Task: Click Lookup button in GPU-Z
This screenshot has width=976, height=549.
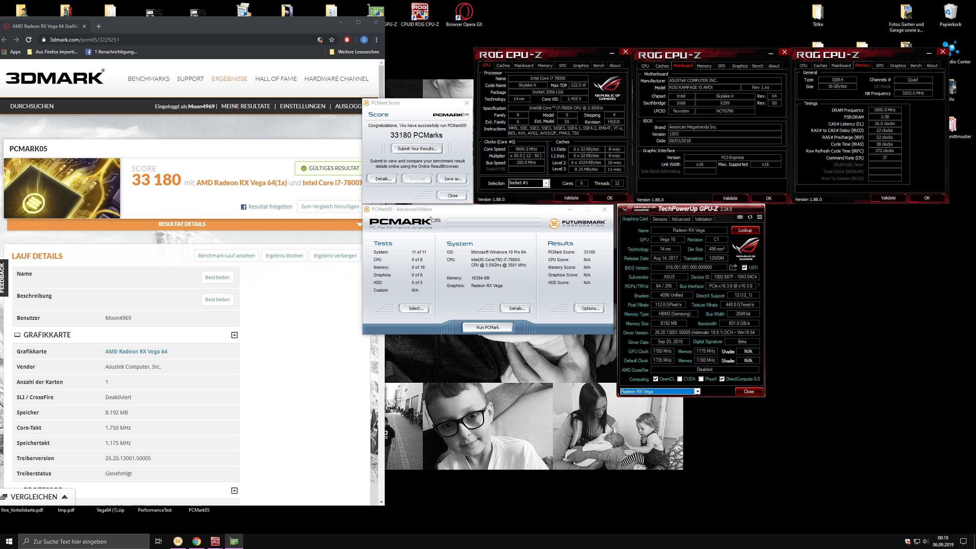Action: click(x=745, y=230)
